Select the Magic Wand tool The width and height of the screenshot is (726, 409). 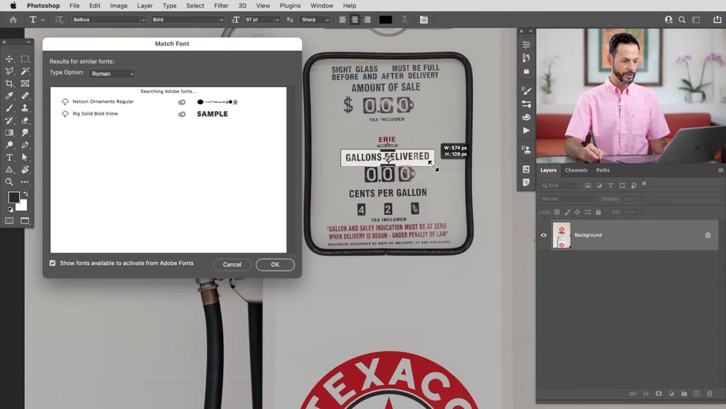pos(25,71)
